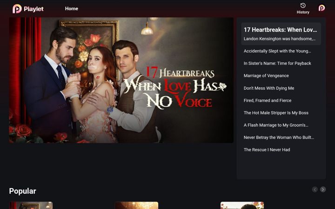Image resolution: width=335 pixels, height=209 pixels.
Task: Select 'Don't Mess With Dying Me'
Action: [x=269, y=88]
